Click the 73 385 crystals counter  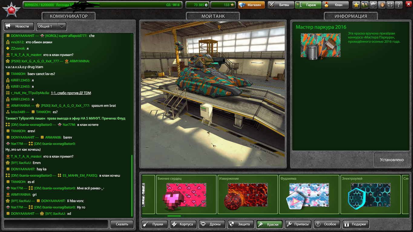197,5
